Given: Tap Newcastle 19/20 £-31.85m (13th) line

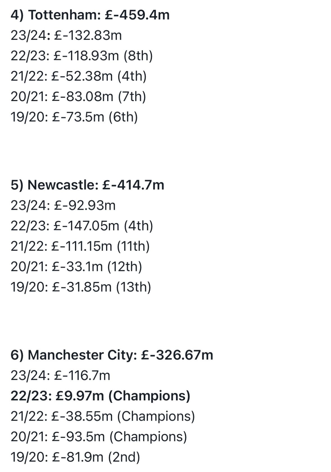Looking at the screenshot, I should (81, 287).
